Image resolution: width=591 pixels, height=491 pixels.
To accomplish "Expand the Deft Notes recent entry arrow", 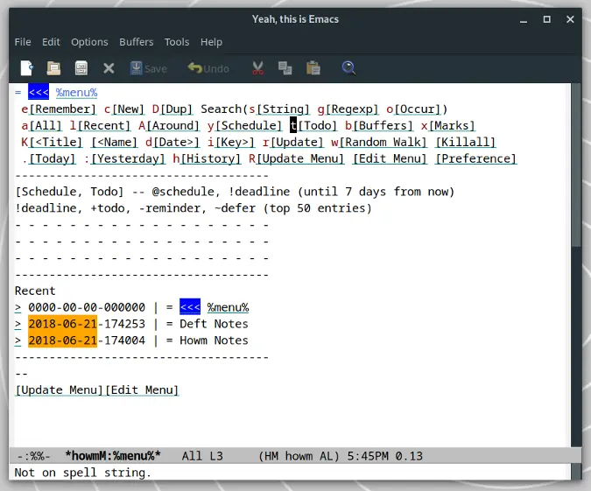I will coord(18,324).
